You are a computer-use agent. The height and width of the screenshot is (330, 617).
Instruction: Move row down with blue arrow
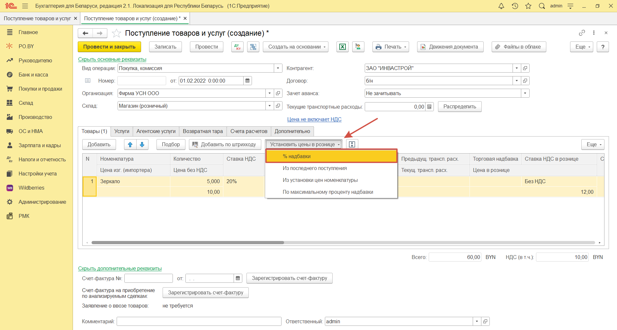pyautogui.click(x=142, y=145)
